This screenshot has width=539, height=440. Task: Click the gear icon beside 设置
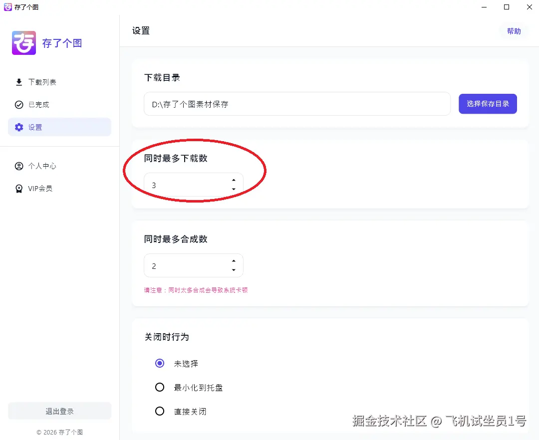click(19, 127)
